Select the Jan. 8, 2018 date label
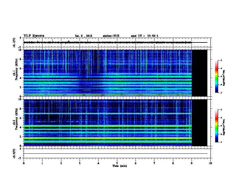The width and height of the screenshot is (237, 183). 83,36
